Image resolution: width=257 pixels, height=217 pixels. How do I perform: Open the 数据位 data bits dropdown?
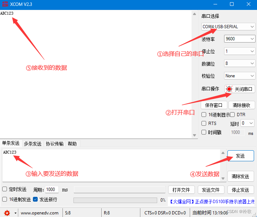coord(239,63)
